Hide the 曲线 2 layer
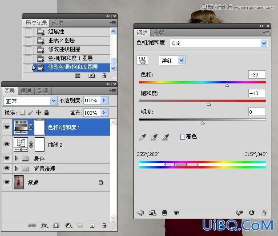 [7, 144]
